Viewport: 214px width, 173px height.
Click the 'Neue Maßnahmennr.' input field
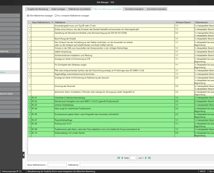point(57,165)
